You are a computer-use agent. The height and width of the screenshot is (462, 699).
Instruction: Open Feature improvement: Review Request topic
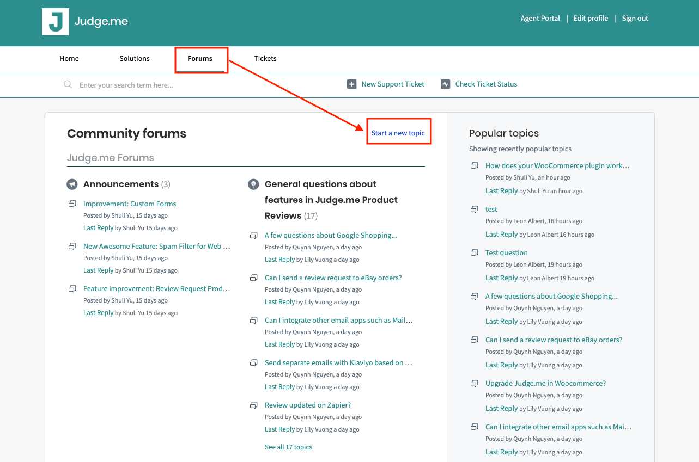tap(157, 289)
